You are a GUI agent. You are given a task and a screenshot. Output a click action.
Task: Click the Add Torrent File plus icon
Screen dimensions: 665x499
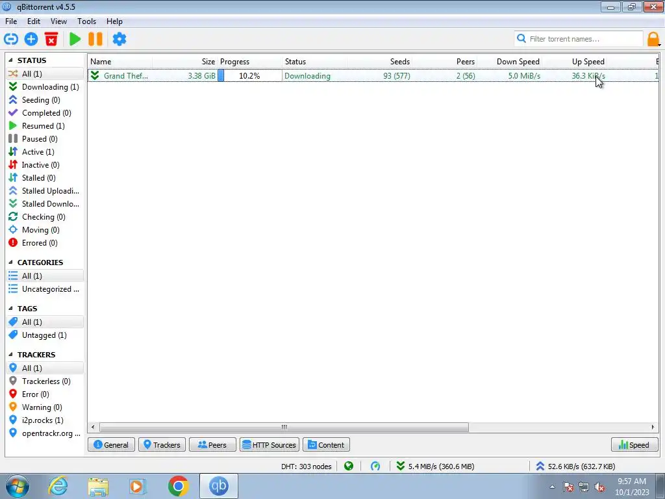click(x=31, y=39)
